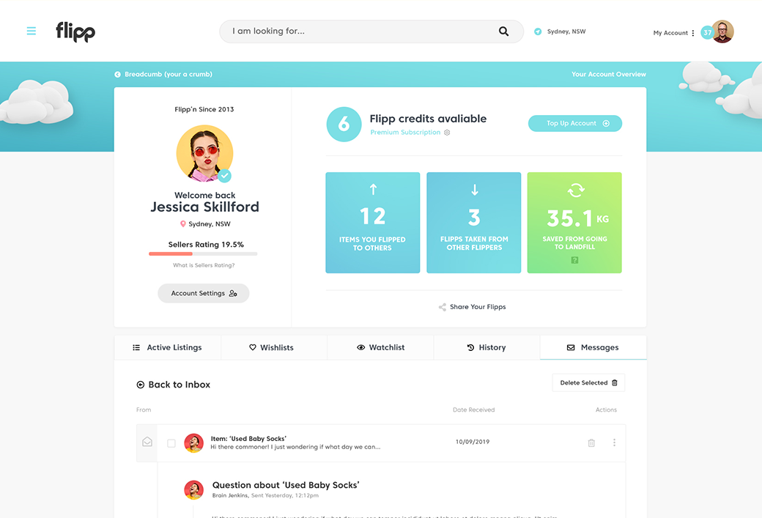The width and height of the screenshot is (762, 518).
Task: Click the Share Your Flipps icon
Action: [x=443, y=307]
